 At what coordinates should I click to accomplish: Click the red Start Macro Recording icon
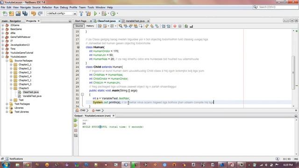pos(175,26)
